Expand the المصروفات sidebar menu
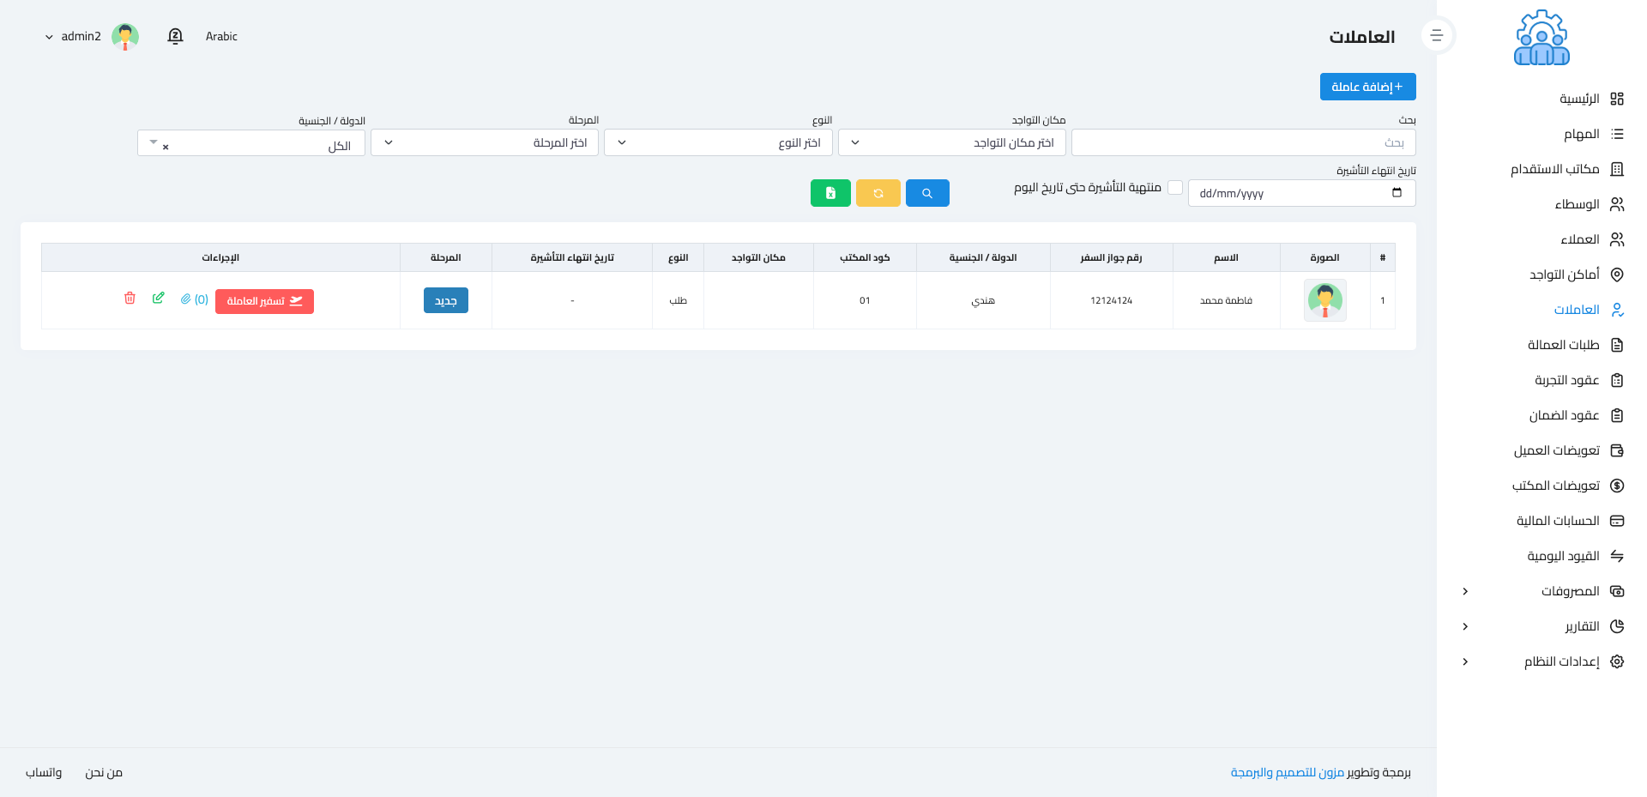Viewport: 1647px width, 797px height. (1569, 591)
